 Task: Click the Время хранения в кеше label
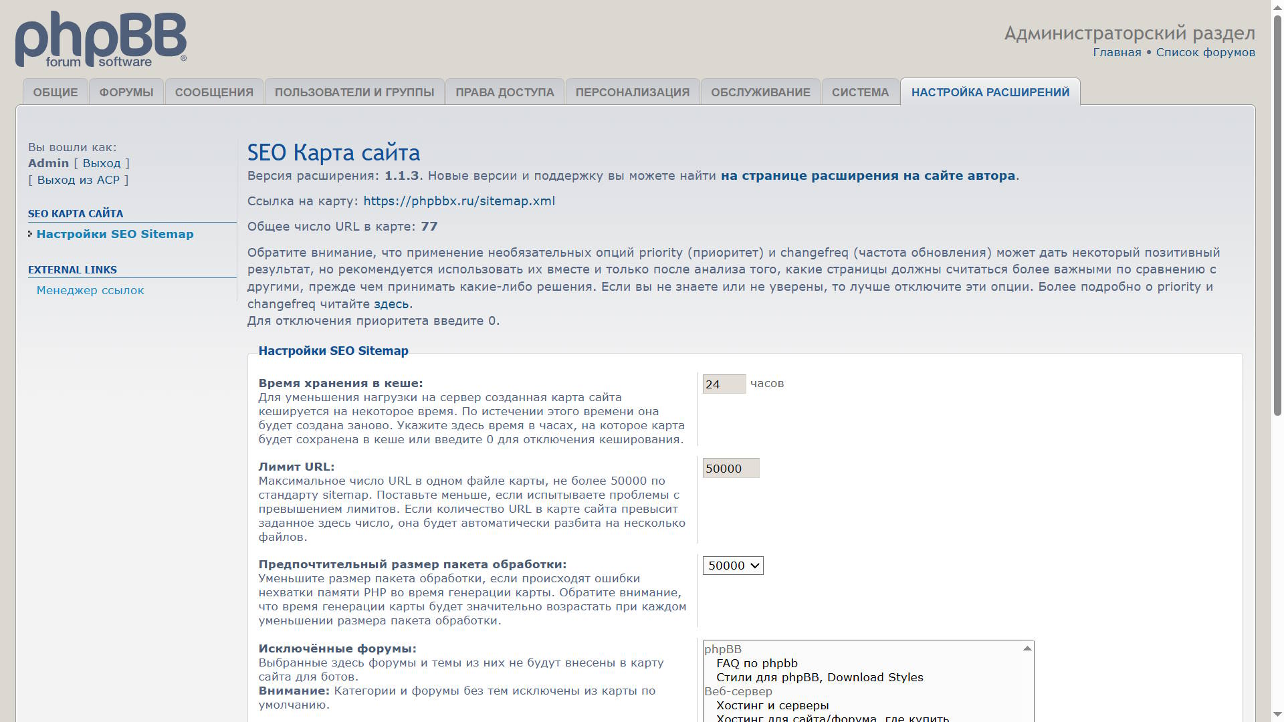(x=340, y=383)
